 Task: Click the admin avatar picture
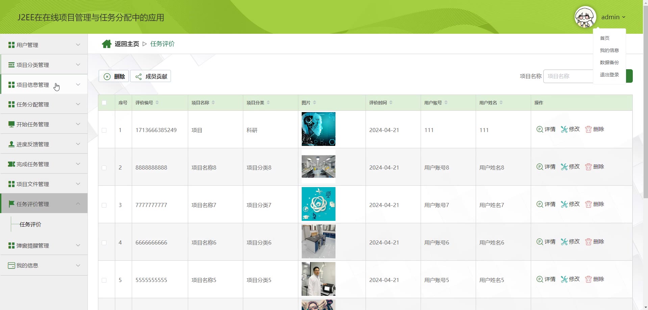pyautogui.click(x=585, y=17)
